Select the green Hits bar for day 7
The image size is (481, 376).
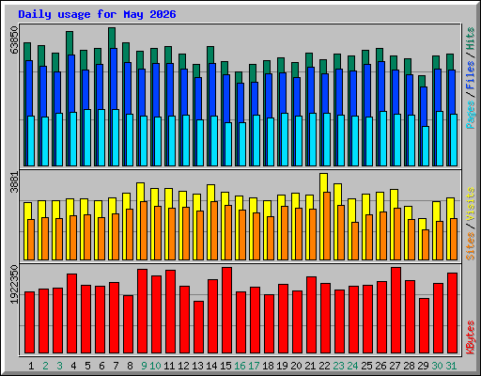[x=112, y=38]
